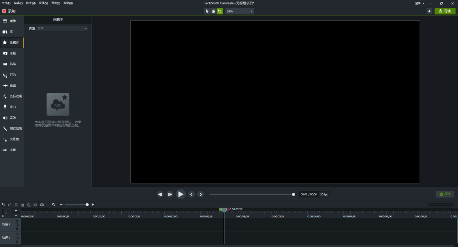Click the download arrow icon beside 导出

tap(429, 11)
